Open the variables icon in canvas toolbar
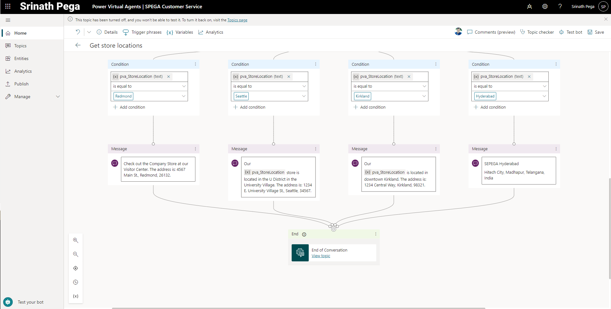The height and width of the screenshot is (309, 611). coord(75,296)
